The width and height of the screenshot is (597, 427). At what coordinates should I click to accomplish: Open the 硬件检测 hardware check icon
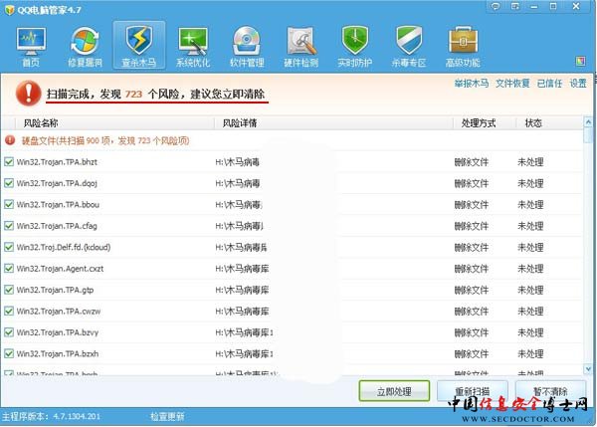click(300, 46)
